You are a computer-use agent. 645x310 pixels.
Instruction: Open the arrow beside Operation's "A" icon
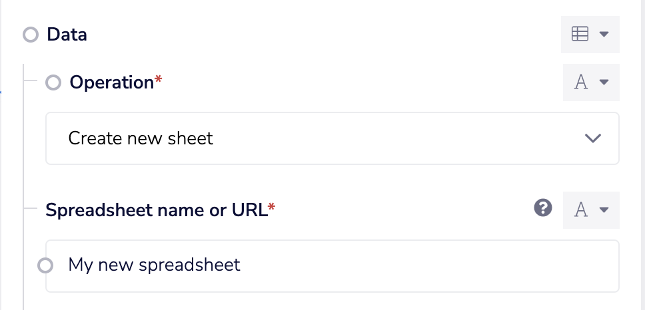click(604, 82)
